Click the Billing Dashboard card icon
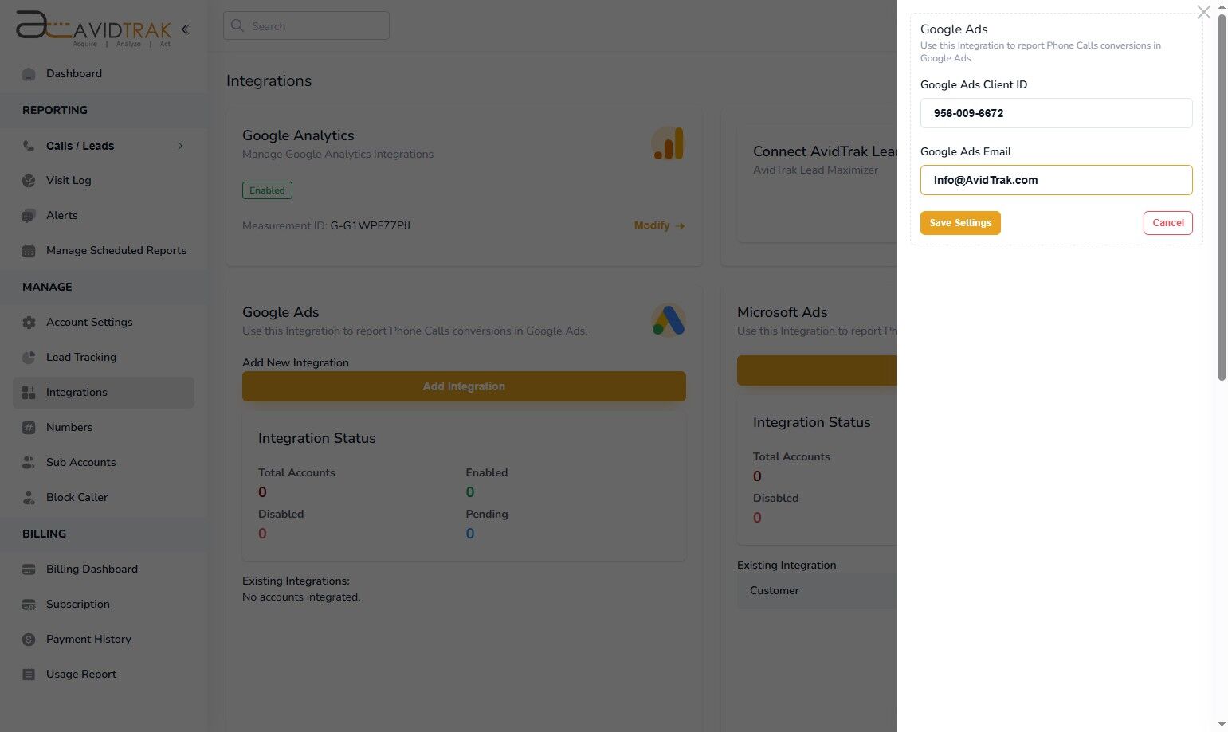1228x732 pixels. coord(29,570)
